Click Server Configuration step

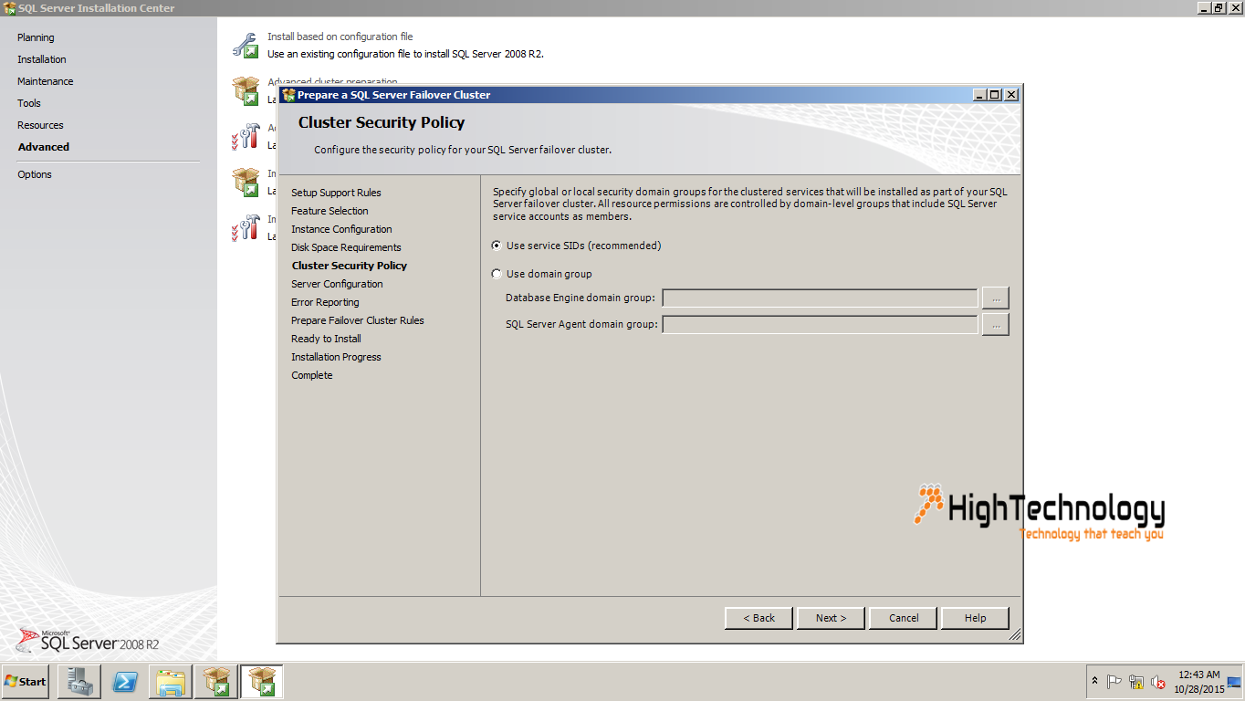click(337, 284)
